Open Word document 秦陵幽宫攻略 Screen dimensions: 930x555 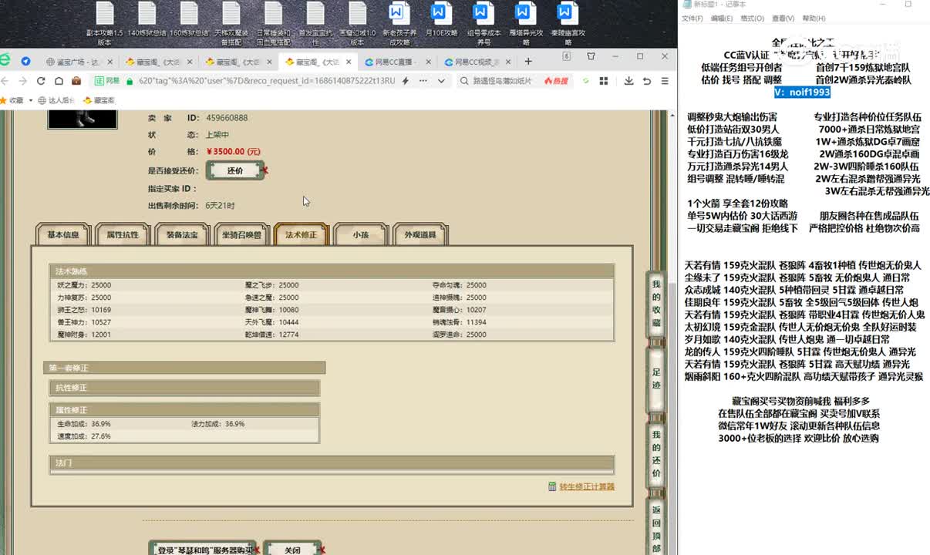pyautogui.click(x=567, y=24)
